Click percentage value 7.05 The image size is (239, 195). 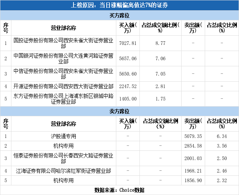pos(161,74)
